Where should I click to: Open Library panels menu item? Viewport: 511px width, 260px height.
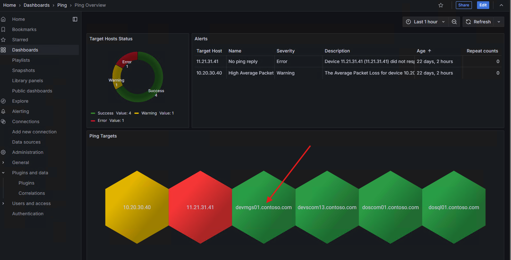click(28, 81)
